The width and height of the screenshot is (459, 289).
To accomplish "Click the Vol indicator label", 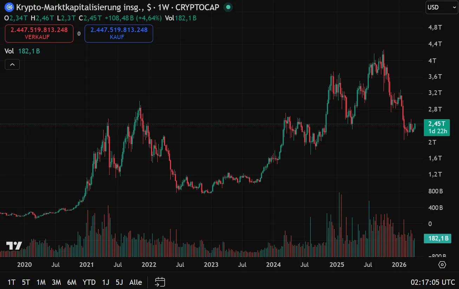I will coord(9,51).
